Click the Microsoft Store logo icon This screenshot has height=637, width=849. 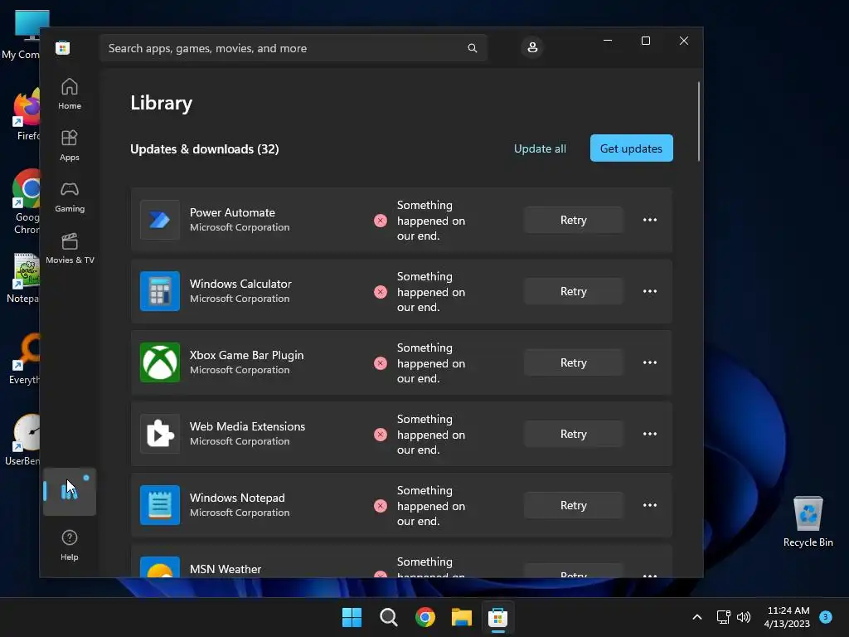(x=63, y=47)
